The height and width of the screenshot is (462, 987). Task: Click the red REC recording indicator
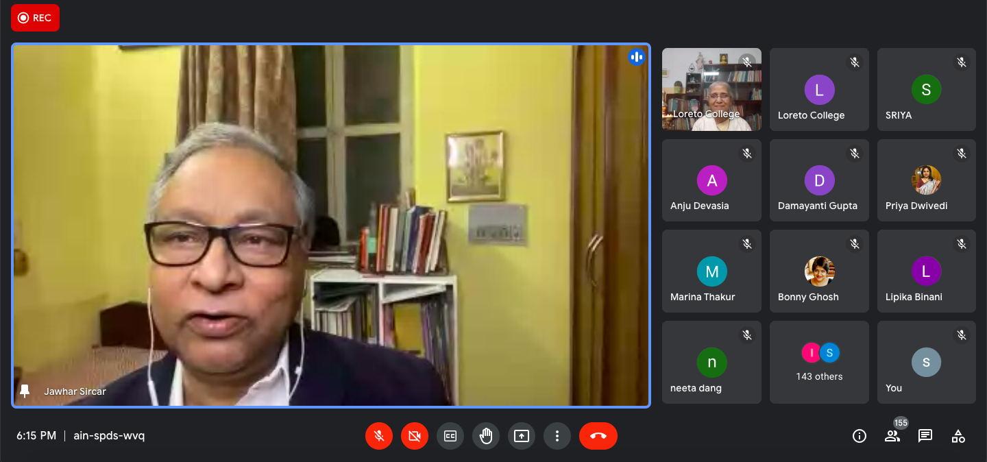pyautogui.click(x=35, y=18)
